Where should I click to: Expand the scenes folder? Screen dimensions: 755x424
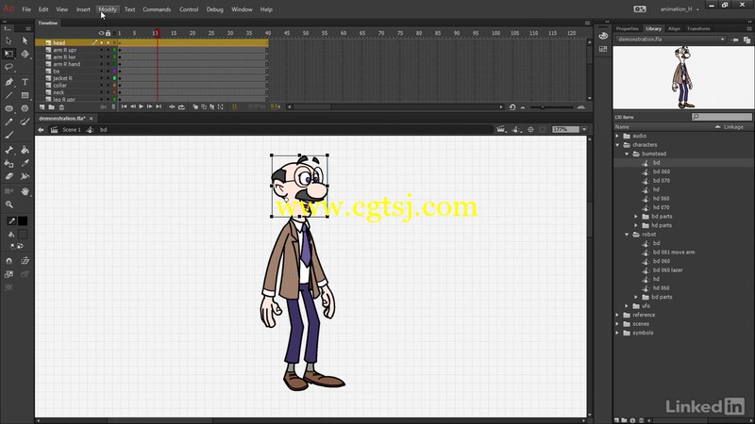tap(617, 324)
